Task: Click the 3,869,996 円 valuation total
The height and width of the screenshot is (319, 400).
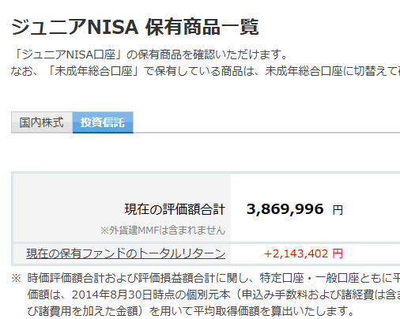Action: [295, 209]
